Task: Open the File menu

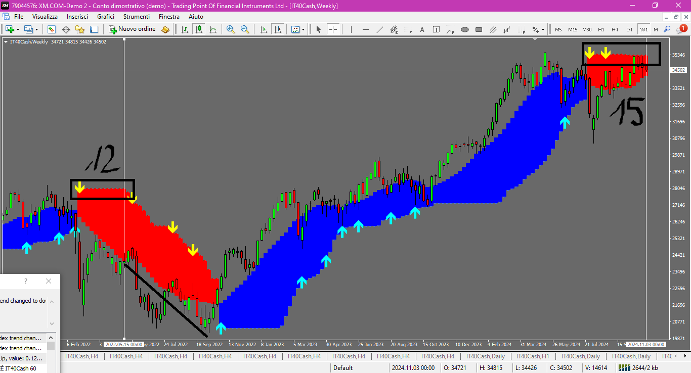Action: (19, 17)
